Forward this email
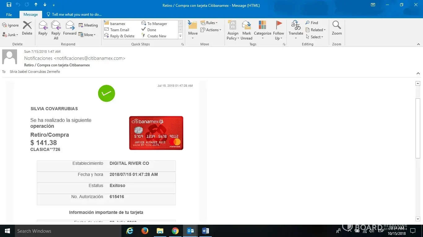The height and width of the screenshot is (237, 423). pyautogui.click(x=70, y=28)
